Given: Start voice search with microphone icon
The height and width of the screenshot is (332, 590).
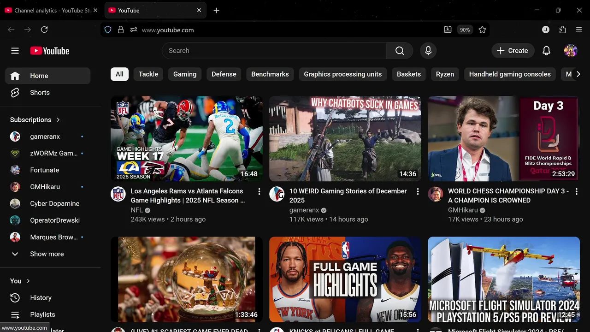Looking at the screenshot, I should 428,51.
